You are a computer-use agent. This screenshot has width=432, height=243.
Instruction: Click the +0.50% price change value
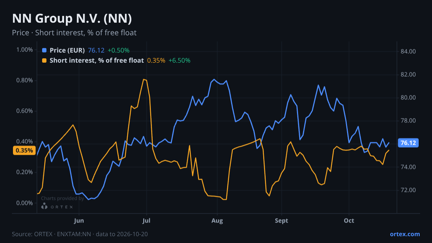point(118,50)
